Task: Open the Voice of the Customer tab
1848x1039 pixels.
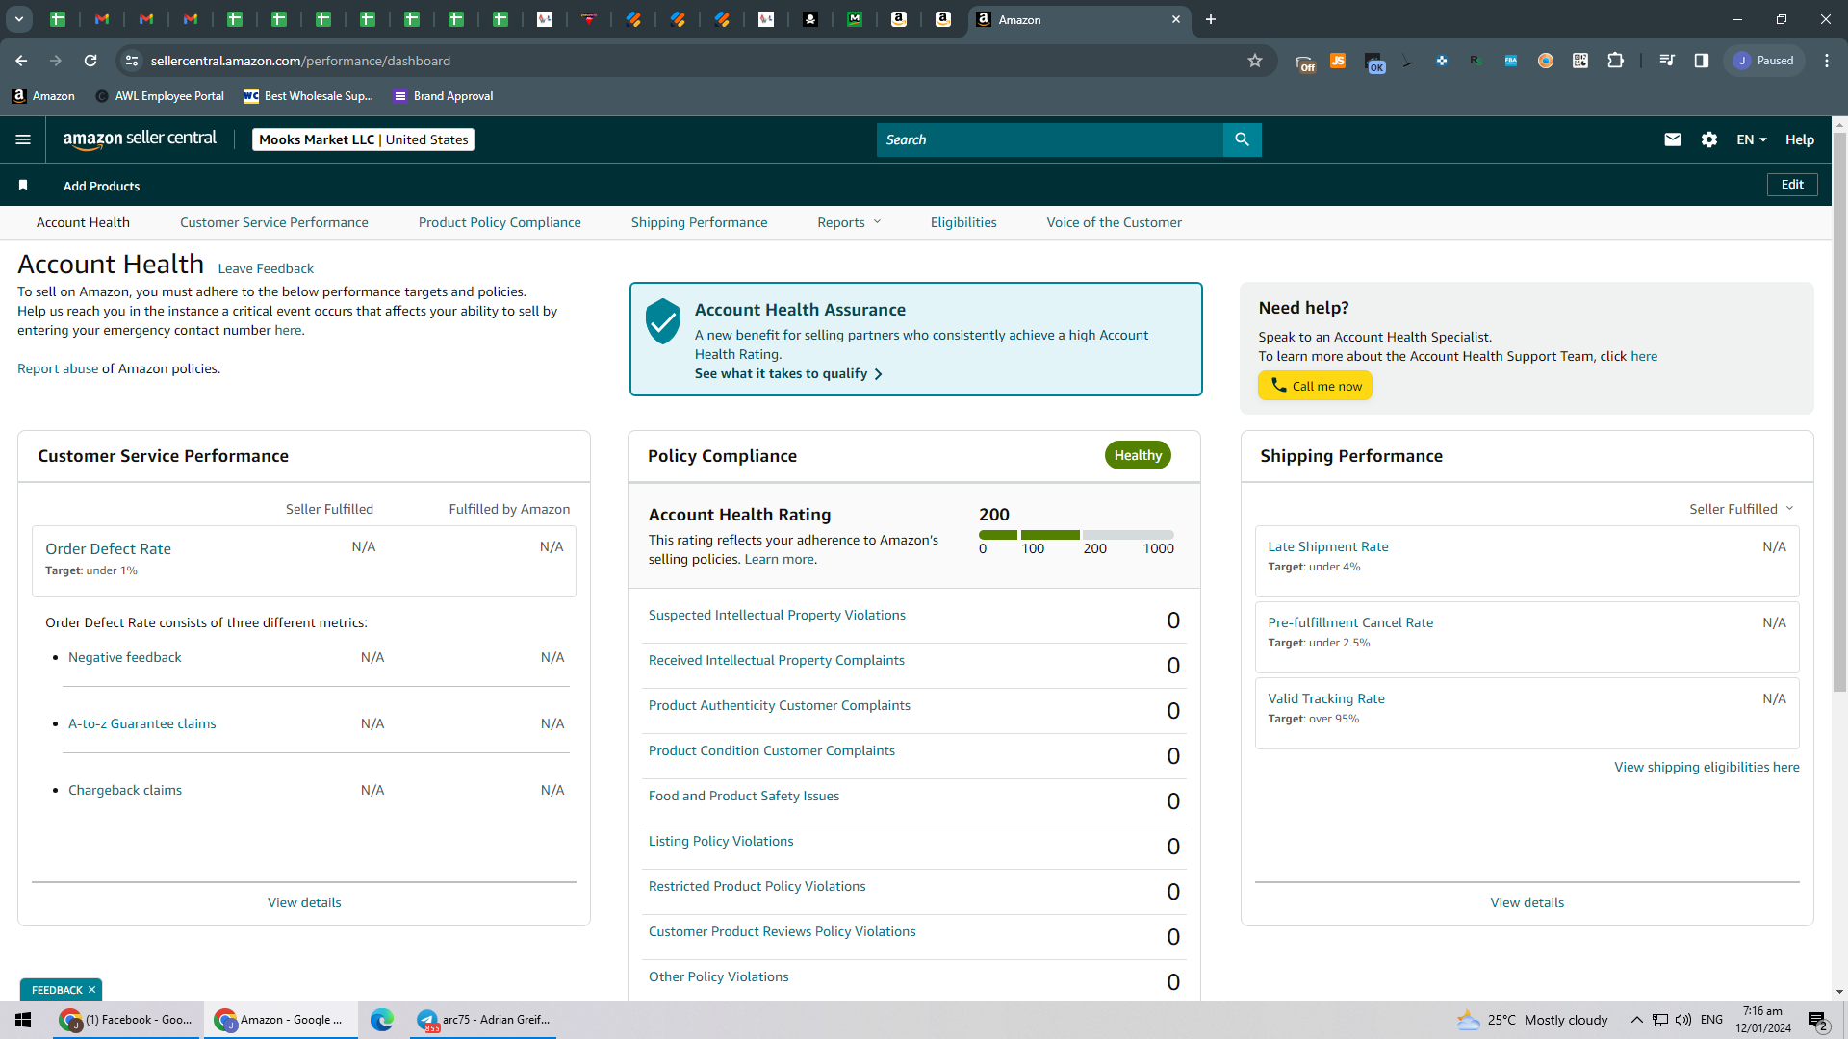Action: pos(1115,222)
